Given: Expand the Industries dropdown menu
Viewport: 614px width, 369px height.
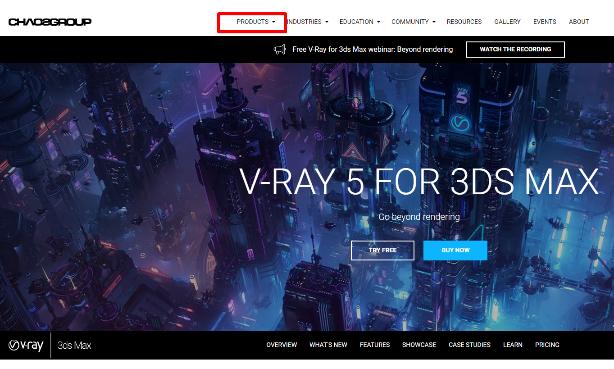Looking at the screenshot, I should pyautogui.click(x=307, y=22).
